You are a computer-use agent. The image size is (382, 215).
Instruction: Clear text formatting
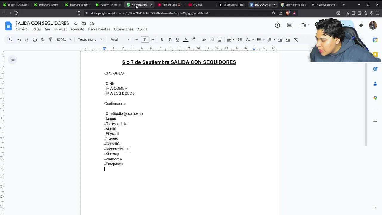tap(296, 39)
